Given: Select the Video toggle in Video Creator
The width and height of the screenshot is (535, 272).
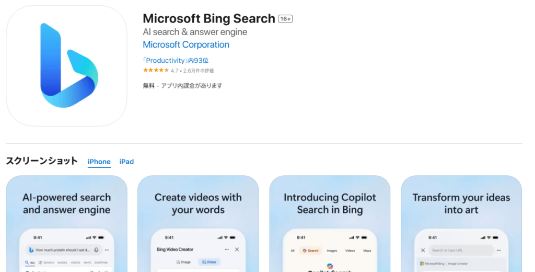Looking at the screenshot, I should tap(209, 262).
